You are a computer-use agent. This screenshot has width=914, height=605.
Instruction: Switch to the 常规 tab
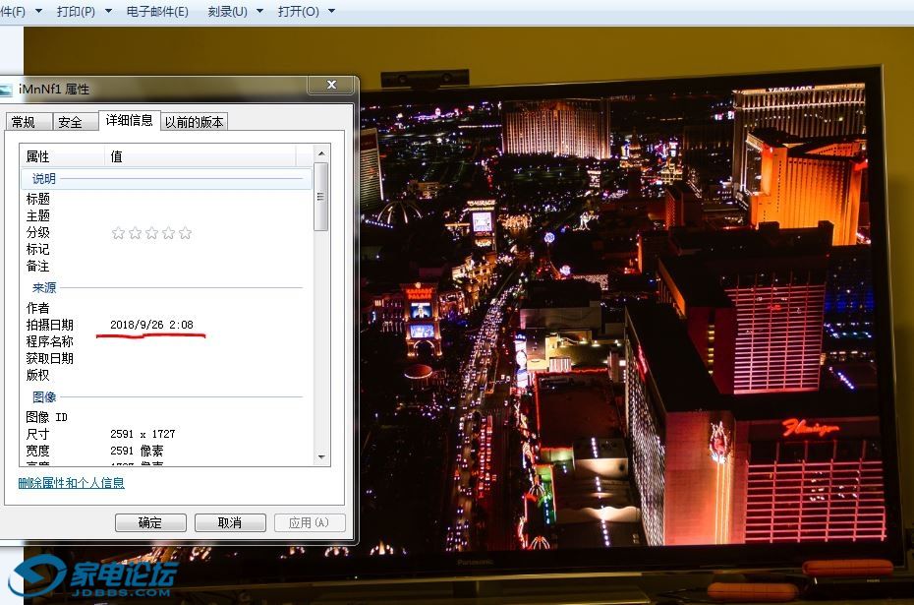[x=23, y=122]
